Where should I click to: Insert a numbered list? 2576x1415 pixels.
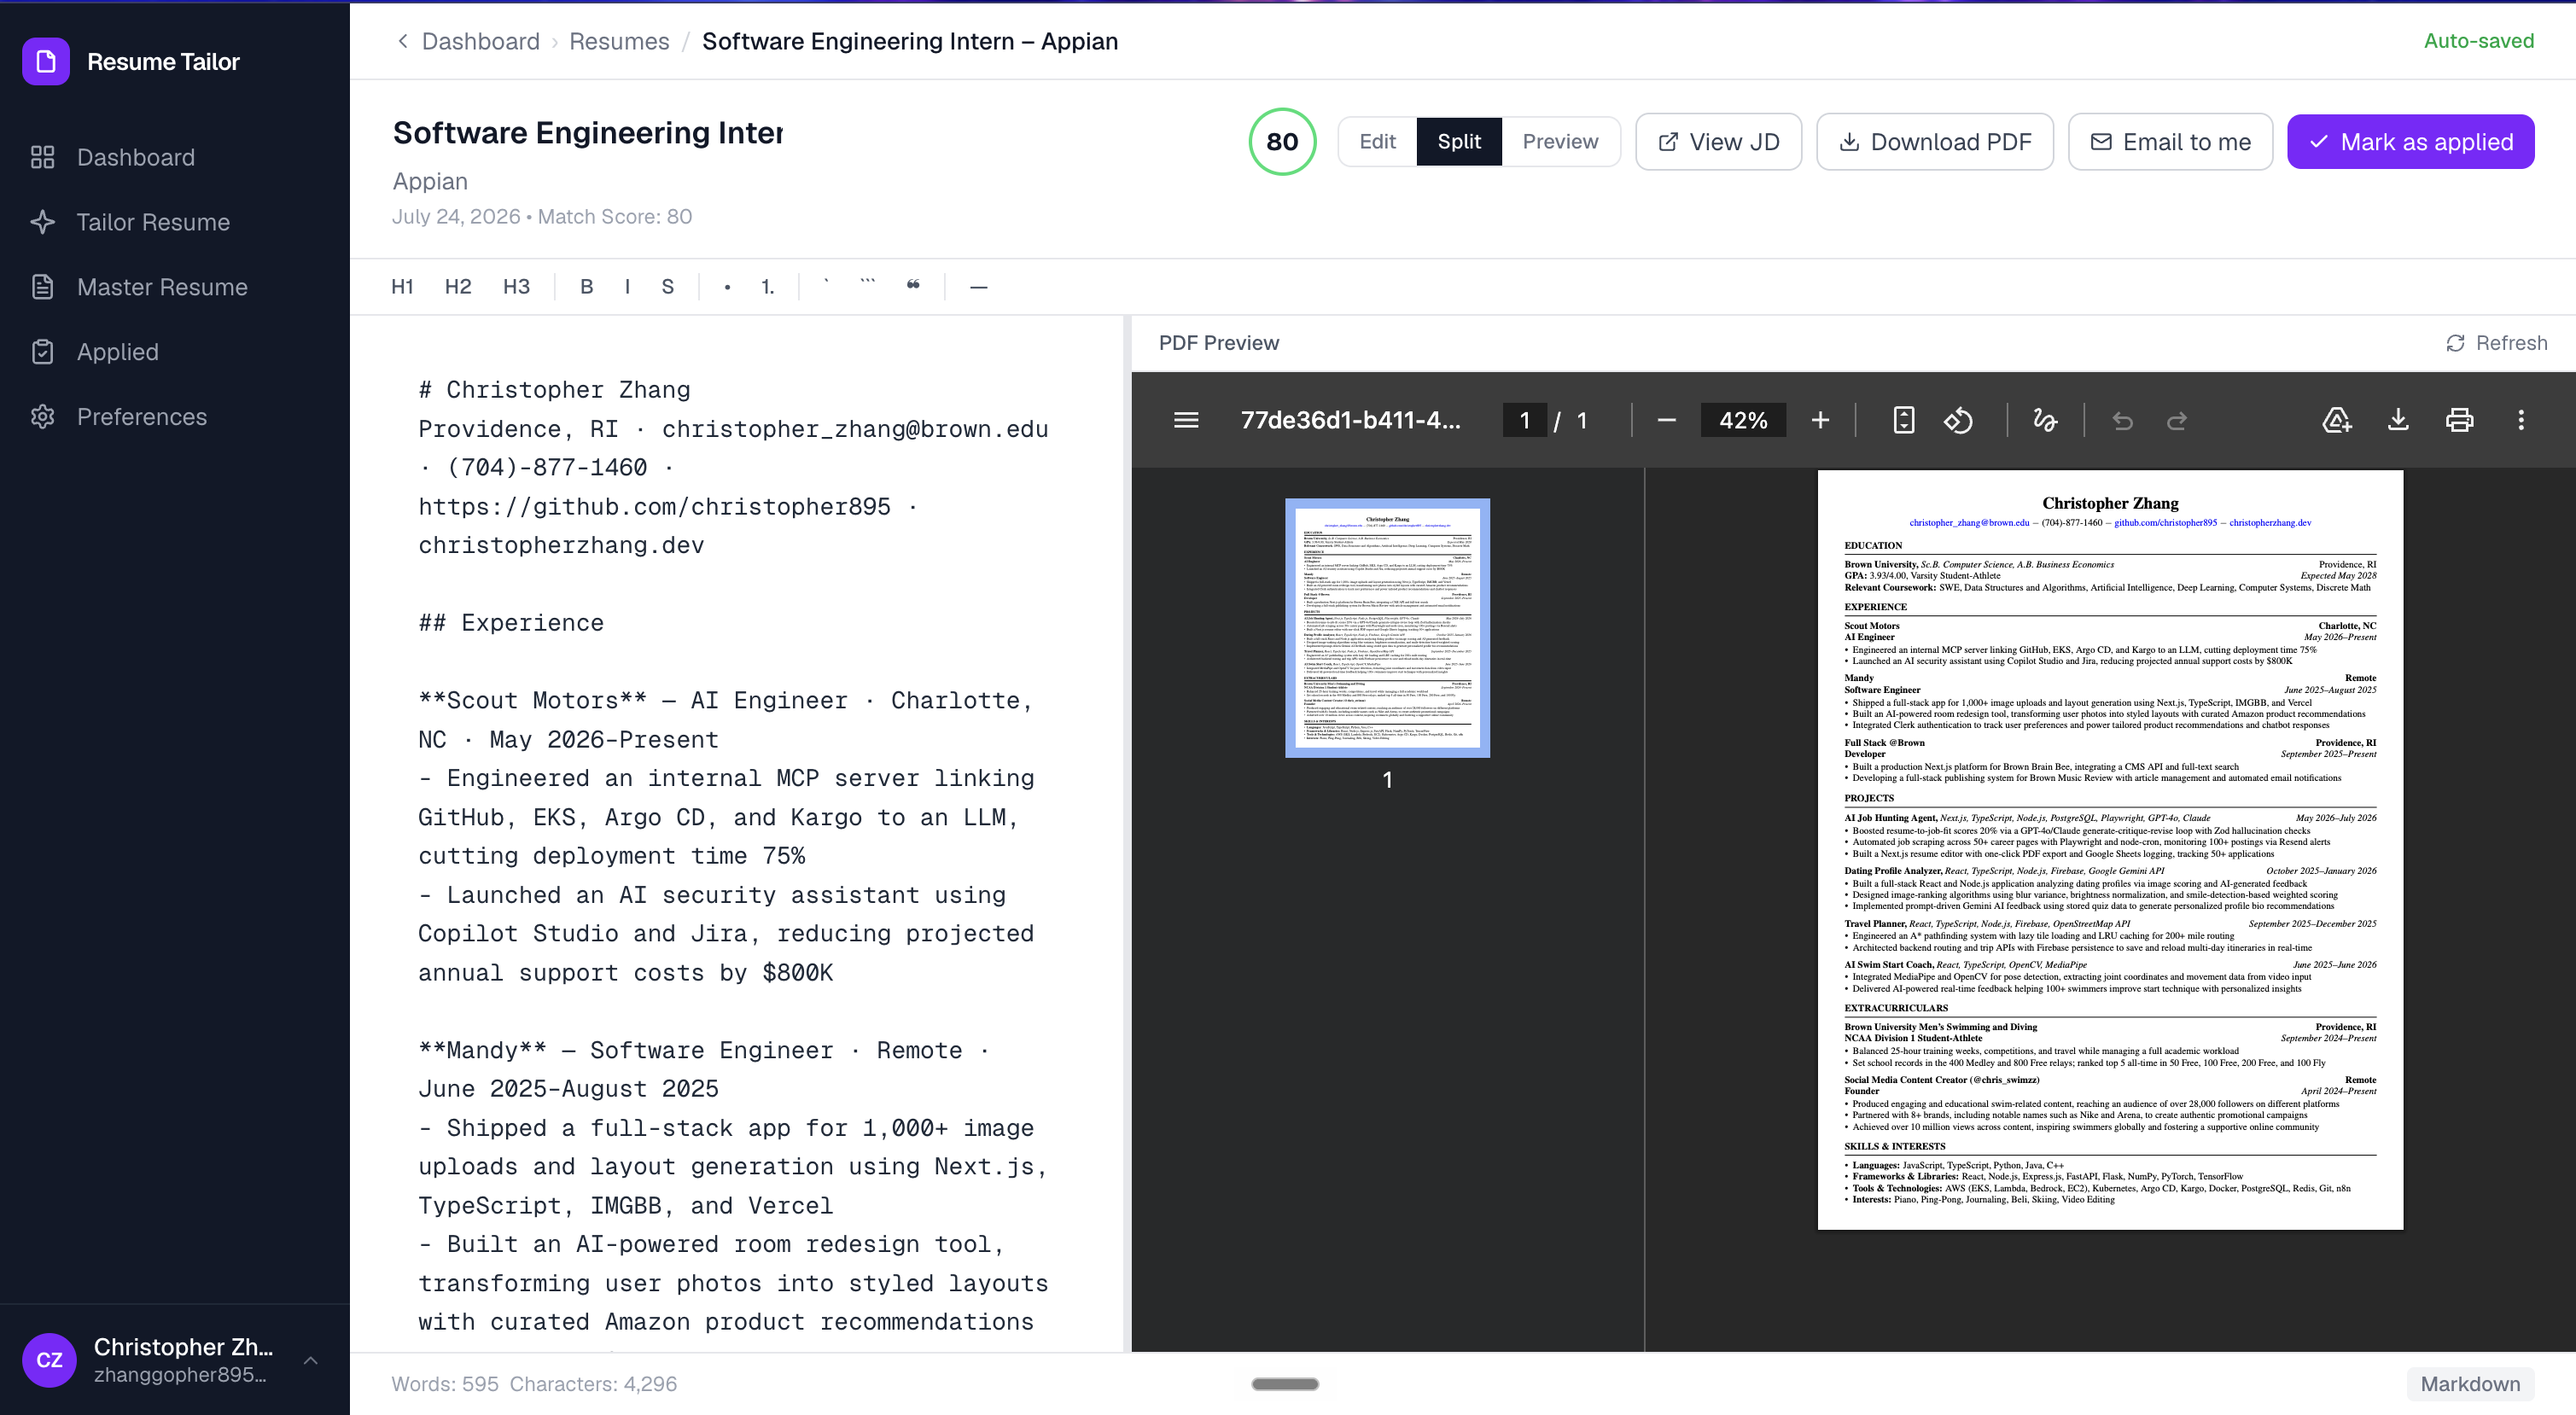(x=767, y=287)
